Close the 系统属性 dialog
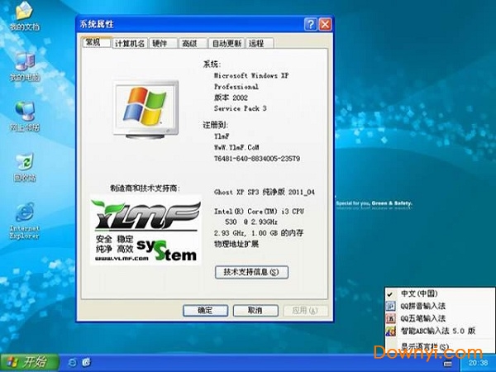The image size is (496, 372). tap(325, 24)
